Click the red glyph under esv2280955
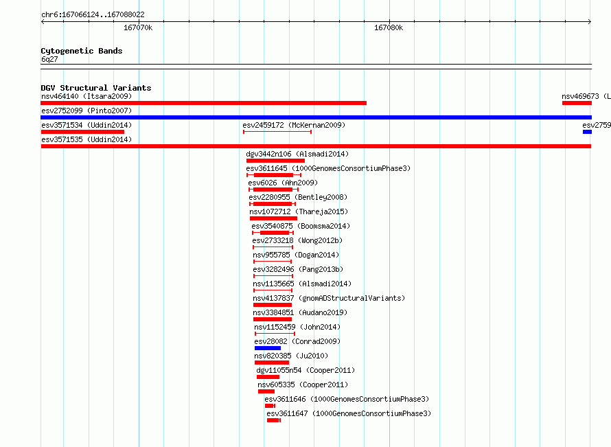 pos(273,204)
